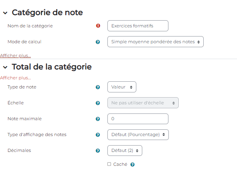Collapse the Total de la catégorie section

[x=5, y=67]
